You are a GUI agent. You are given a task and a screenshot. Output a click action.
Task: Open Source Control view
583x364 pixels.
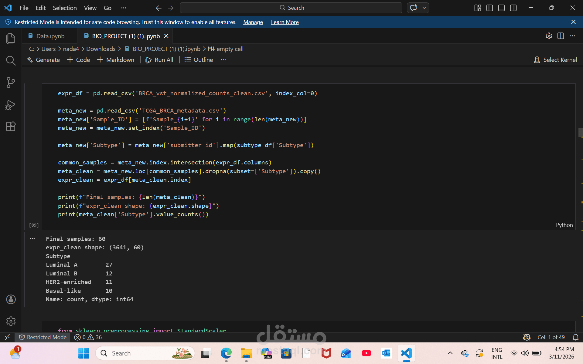(x=11, y=82)
